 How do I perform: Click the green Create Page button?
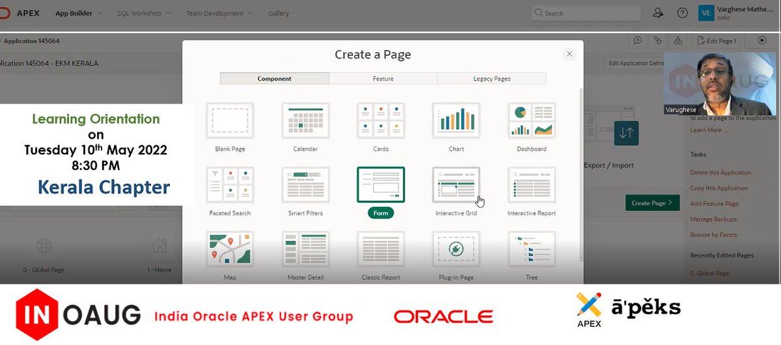pos(652,203)
